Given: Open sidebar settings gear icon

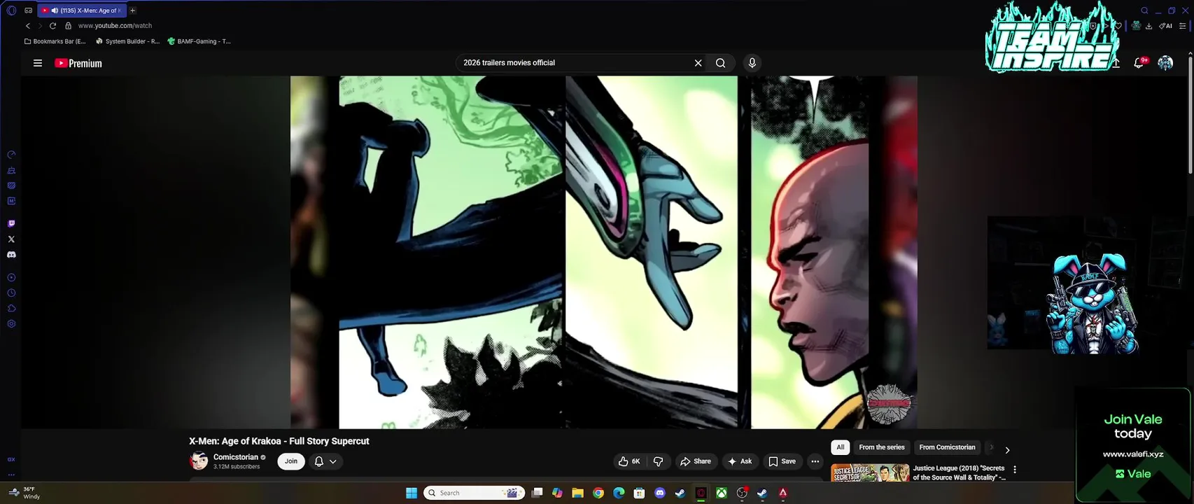Looking at the screenshot, I should tap(11, 324).
